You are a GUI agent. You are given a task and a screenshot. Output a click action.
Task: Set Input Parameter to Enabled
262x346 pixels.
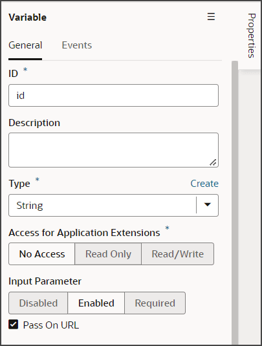[96, 303]
